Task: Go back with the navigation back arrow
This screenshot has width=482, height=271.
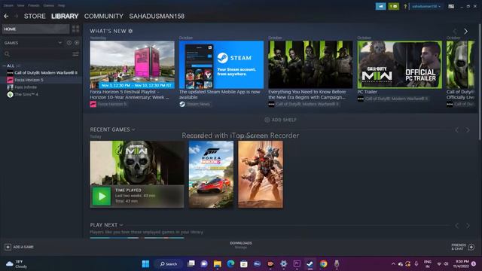Action: [x=6, y=16]
